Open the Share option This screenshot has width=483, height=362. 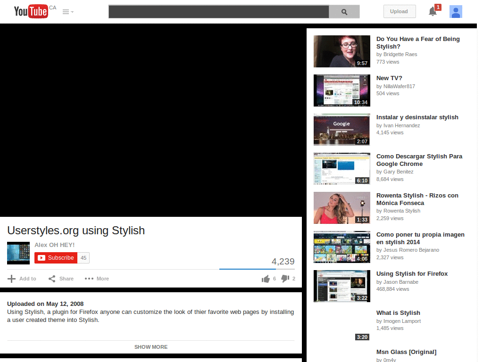click(x=61, y=279)
